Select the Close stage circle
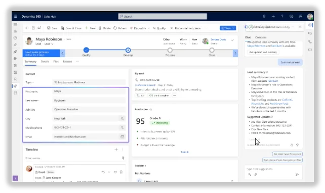Screen dimensions: 325x193 click(x=212, y=50)
